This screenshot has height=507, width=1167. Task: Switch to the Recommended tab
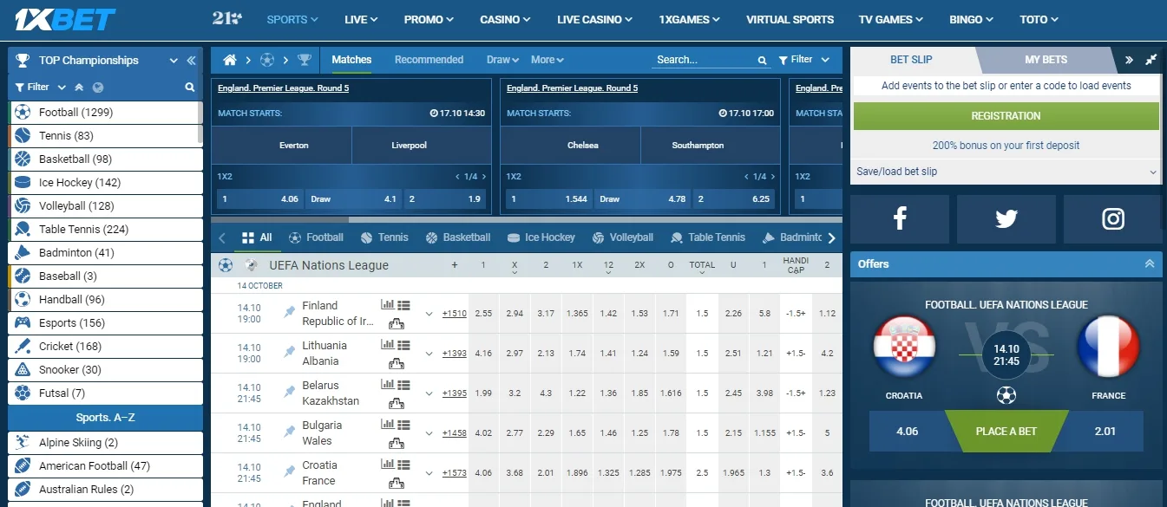pyautogui.click(x=429, y=60)
